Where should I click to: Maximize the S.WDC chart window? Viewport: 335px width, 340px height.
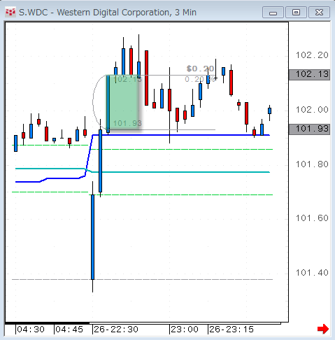coord(296,13)
